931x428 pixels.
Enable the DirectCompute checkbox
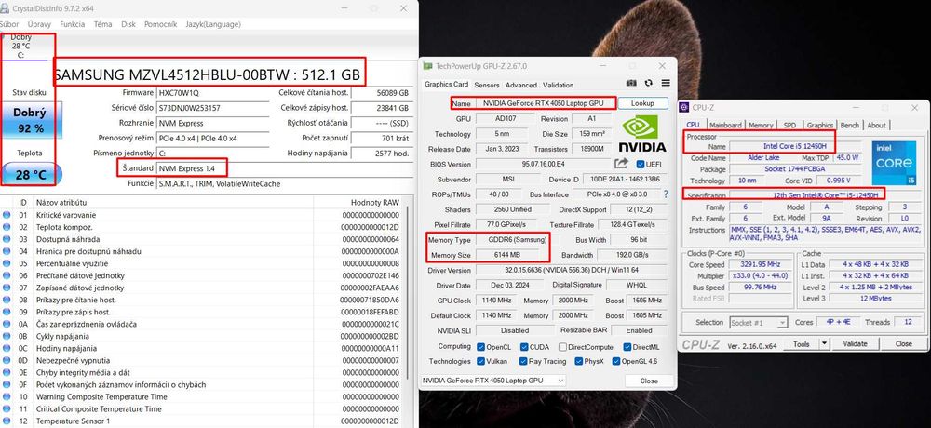(563, 347)
